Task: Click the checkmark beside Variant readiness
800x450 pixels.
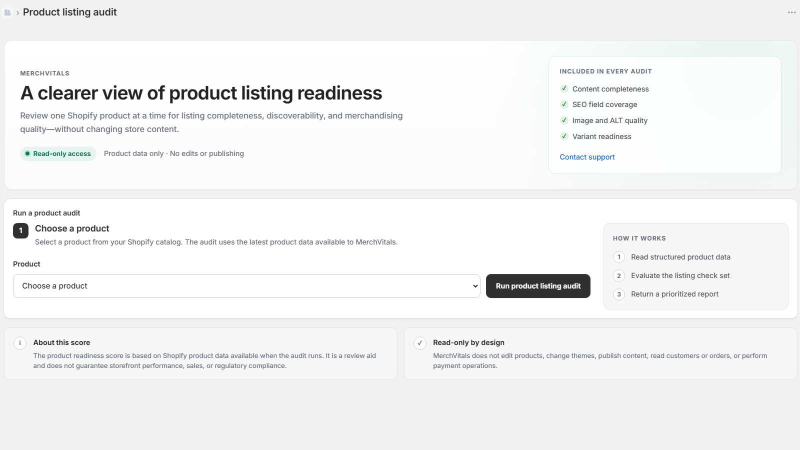Action: (x=564, y=136)
